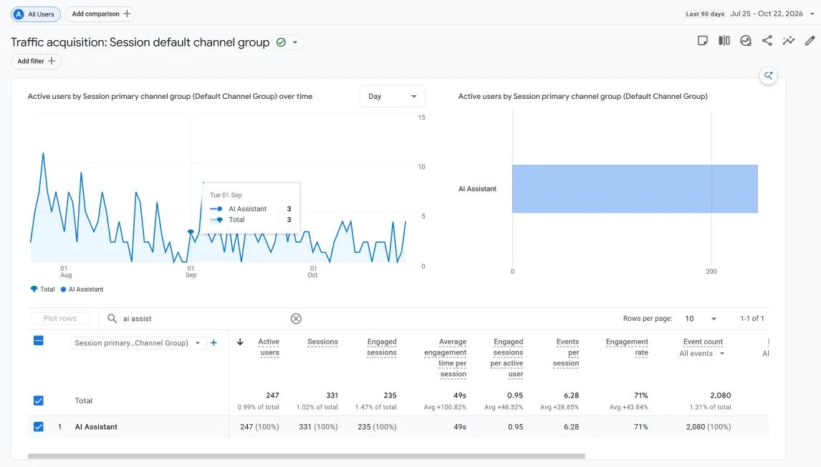821x467 pixels.
Task: Open the All events dropdown
Action: (x=701, y=353)
